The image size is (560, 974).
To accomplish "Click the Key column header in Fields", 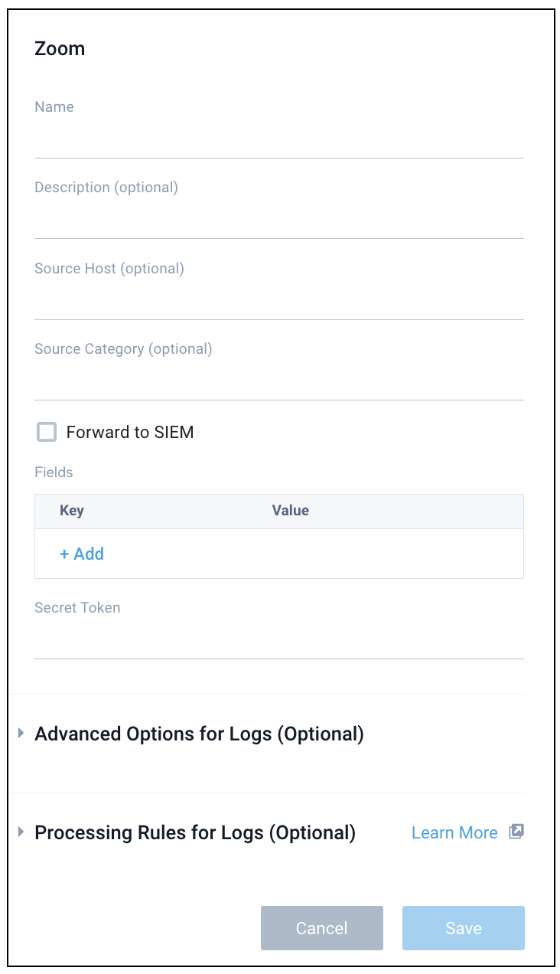I will (71, 511).
